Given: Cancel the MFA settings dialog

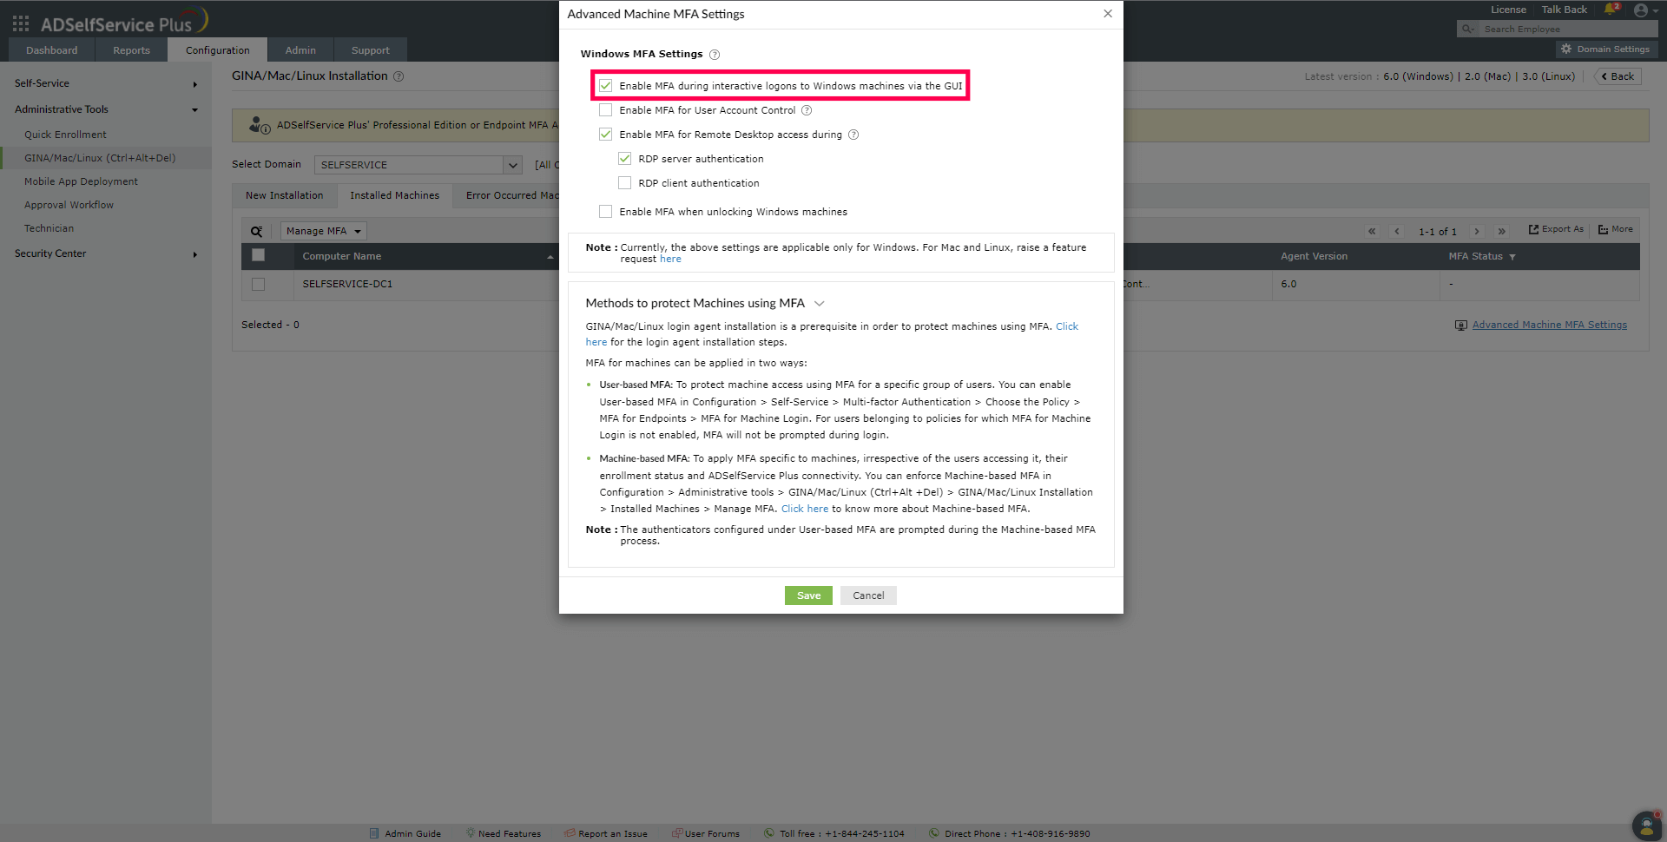Looking at the screenshot, I should tap(868, 595).
